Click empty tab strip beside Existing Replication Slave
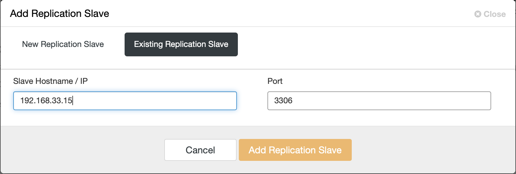Screen dimensions: 516x174 [374, 44]
